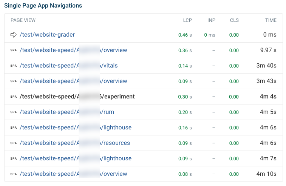The height and width of the screenshot is (186, 286).
Task: Click the TIME column header
Action: pyautogui.click(x=271, y=20)
